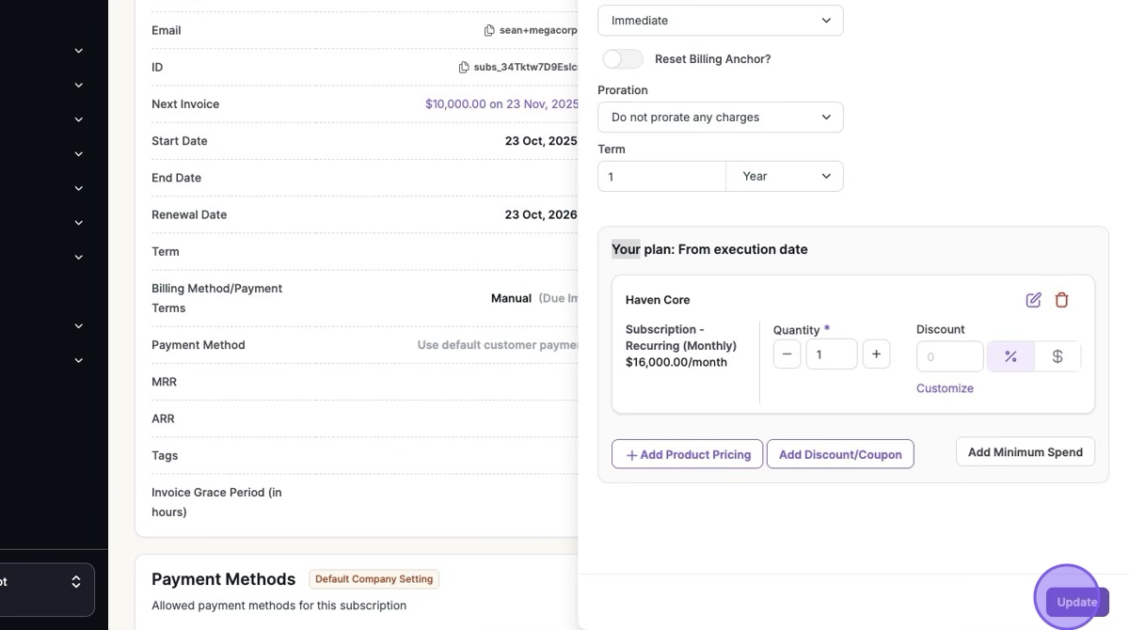Select percent discount type
Viewport: 1129px width, 630px height.
point(1010,356)
